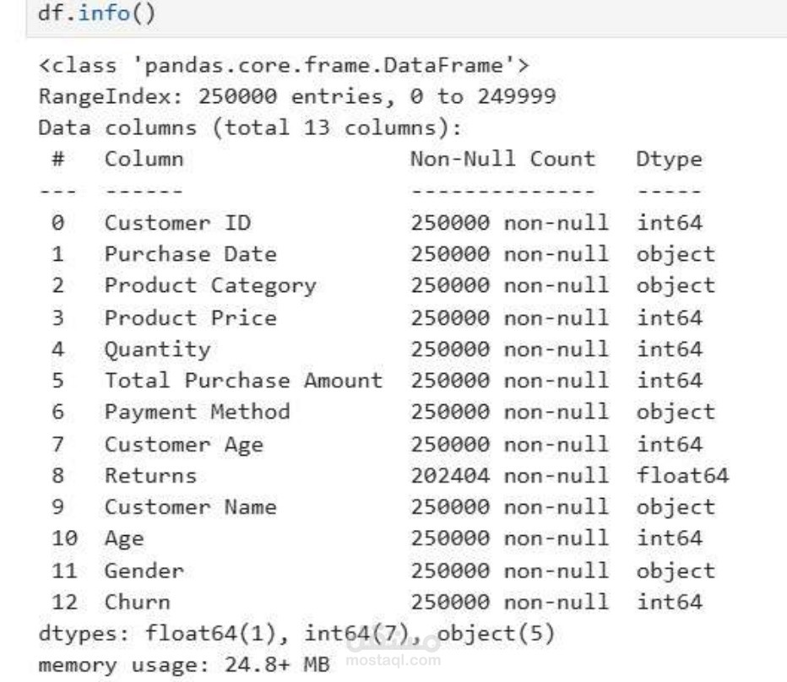Select the Quantity column name
This screenshot has height=682, width=787.
158,350
